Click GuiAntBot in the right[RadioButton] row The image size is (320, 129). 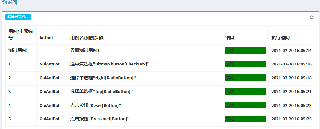(50, 78)
